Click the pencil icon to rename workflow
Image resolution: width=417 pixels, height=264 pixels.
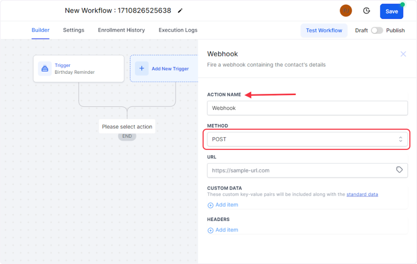[x=180, y=11]
